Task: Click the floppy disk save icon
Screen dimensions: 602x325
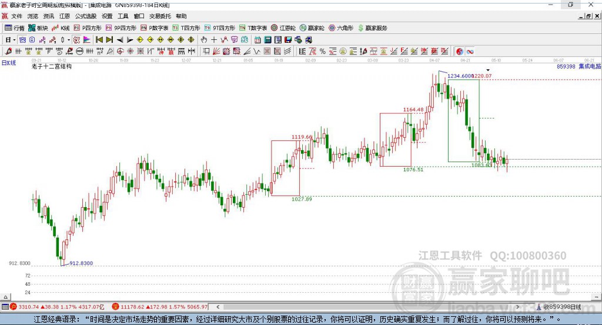Action: tap(288, 40)
